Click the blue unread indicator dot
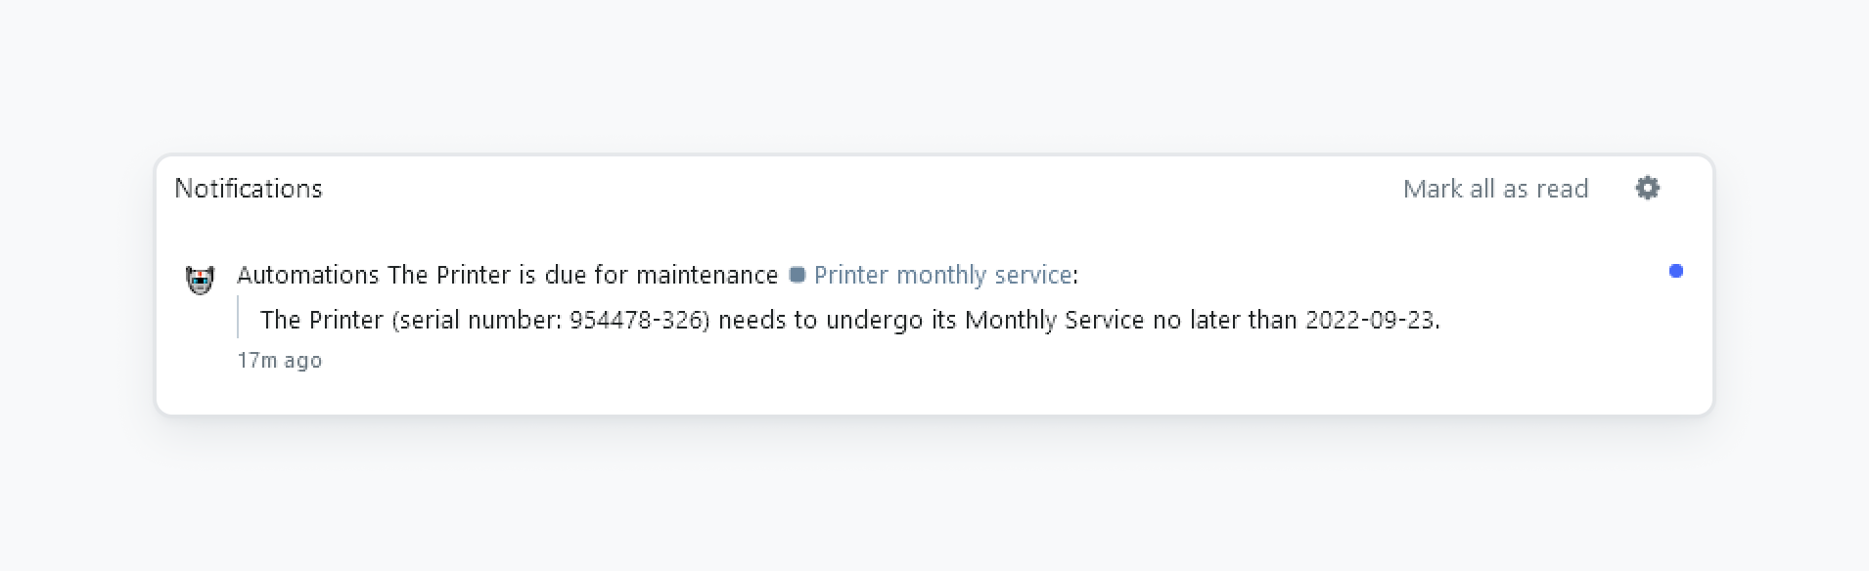This screenshot has width=1869, height=571. 1675,271
